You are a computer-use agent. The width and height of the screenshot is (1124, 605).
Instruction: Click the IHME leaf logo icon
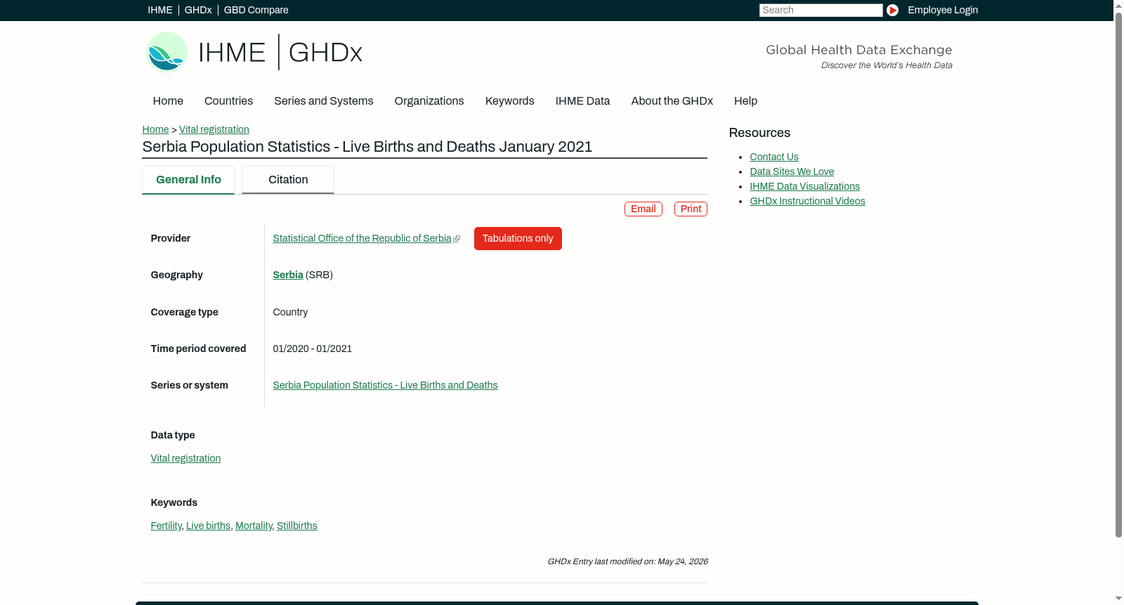coord(166,52)
